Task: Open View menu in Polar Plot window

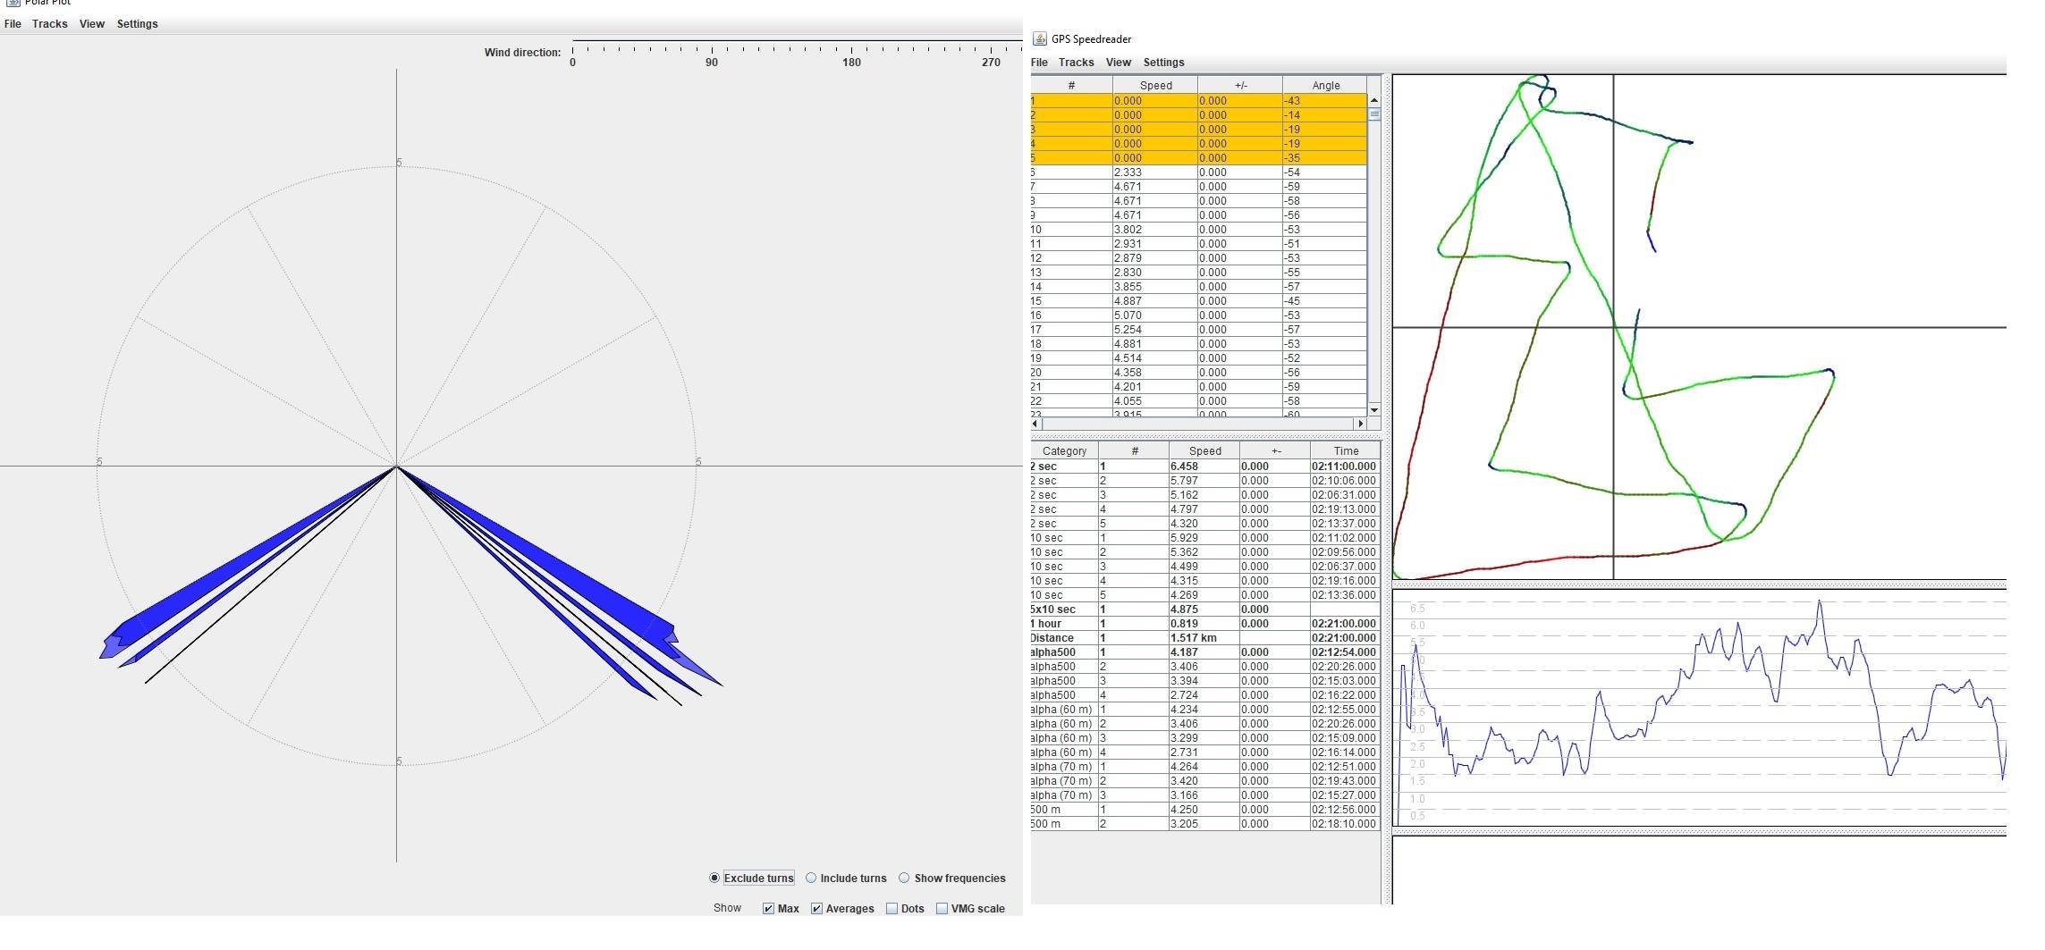Action: 91,24
